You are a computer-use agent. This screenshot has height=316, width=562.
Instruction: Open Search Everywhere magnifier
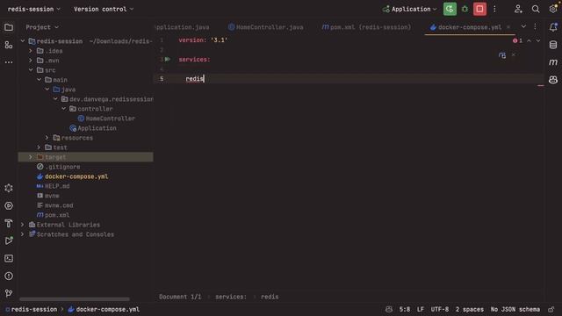(x=536, y=9)
